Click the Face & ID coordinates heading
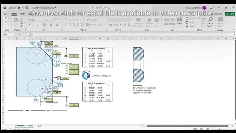Screen dimensions: 236x133 [96, 83]
